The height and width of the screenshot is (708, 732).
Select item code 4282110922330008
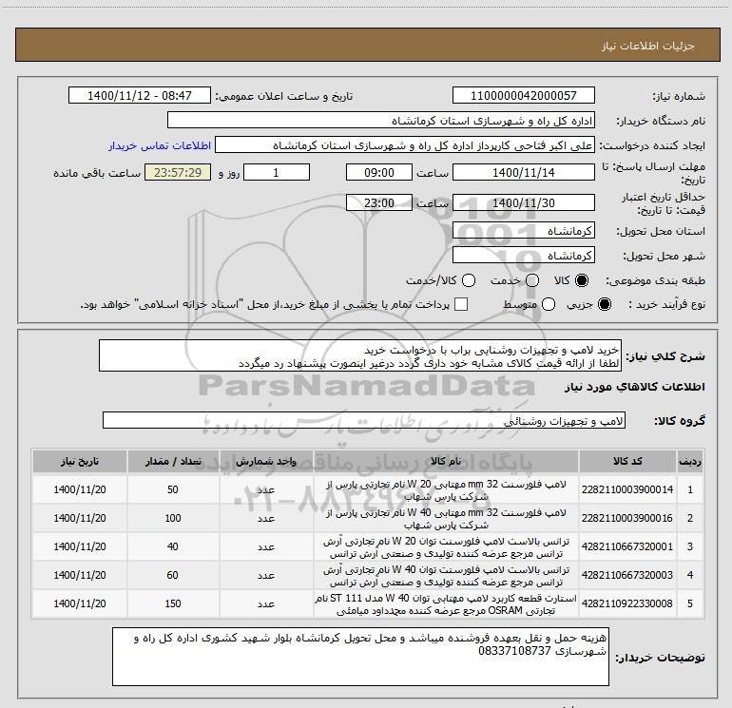coord(627,603)
